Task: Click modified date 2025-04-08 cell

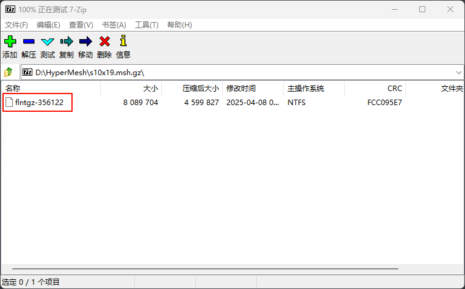Action: pyautogui.click(x=253, y=103)
